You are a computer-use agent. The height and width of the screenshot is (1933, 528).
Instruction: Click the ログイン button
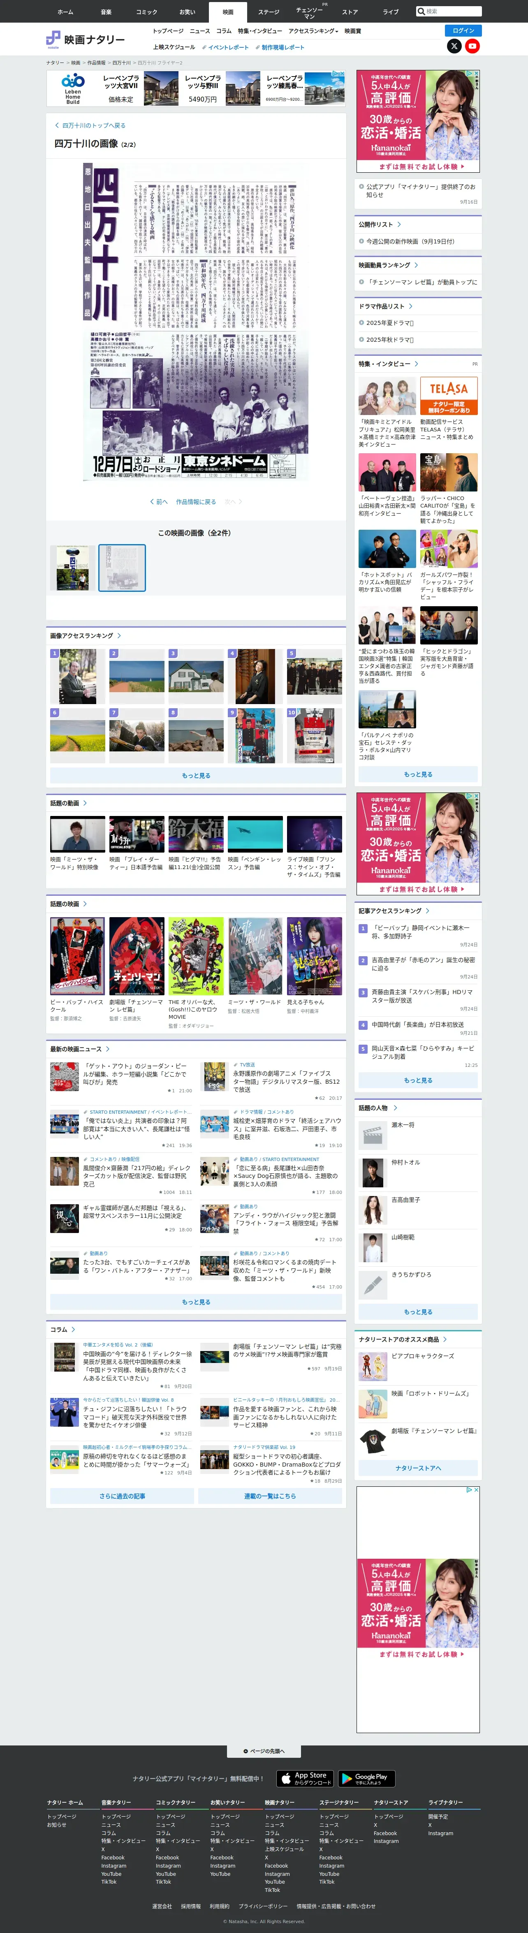463,31
